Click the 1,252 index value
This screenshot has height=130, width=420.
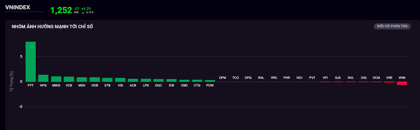pyautogui.click(x=61, y=10)
